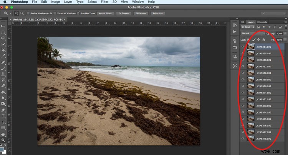Select the Hand tool
This screenshot has height=155, width=288.
[3, 134]
